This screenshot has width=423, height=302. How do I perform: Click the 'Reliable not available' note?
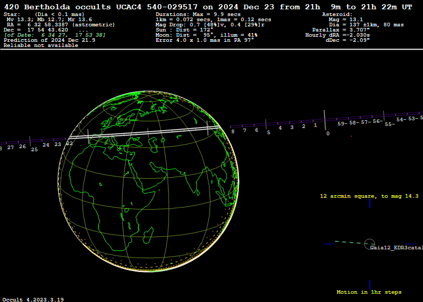point(41,45)
